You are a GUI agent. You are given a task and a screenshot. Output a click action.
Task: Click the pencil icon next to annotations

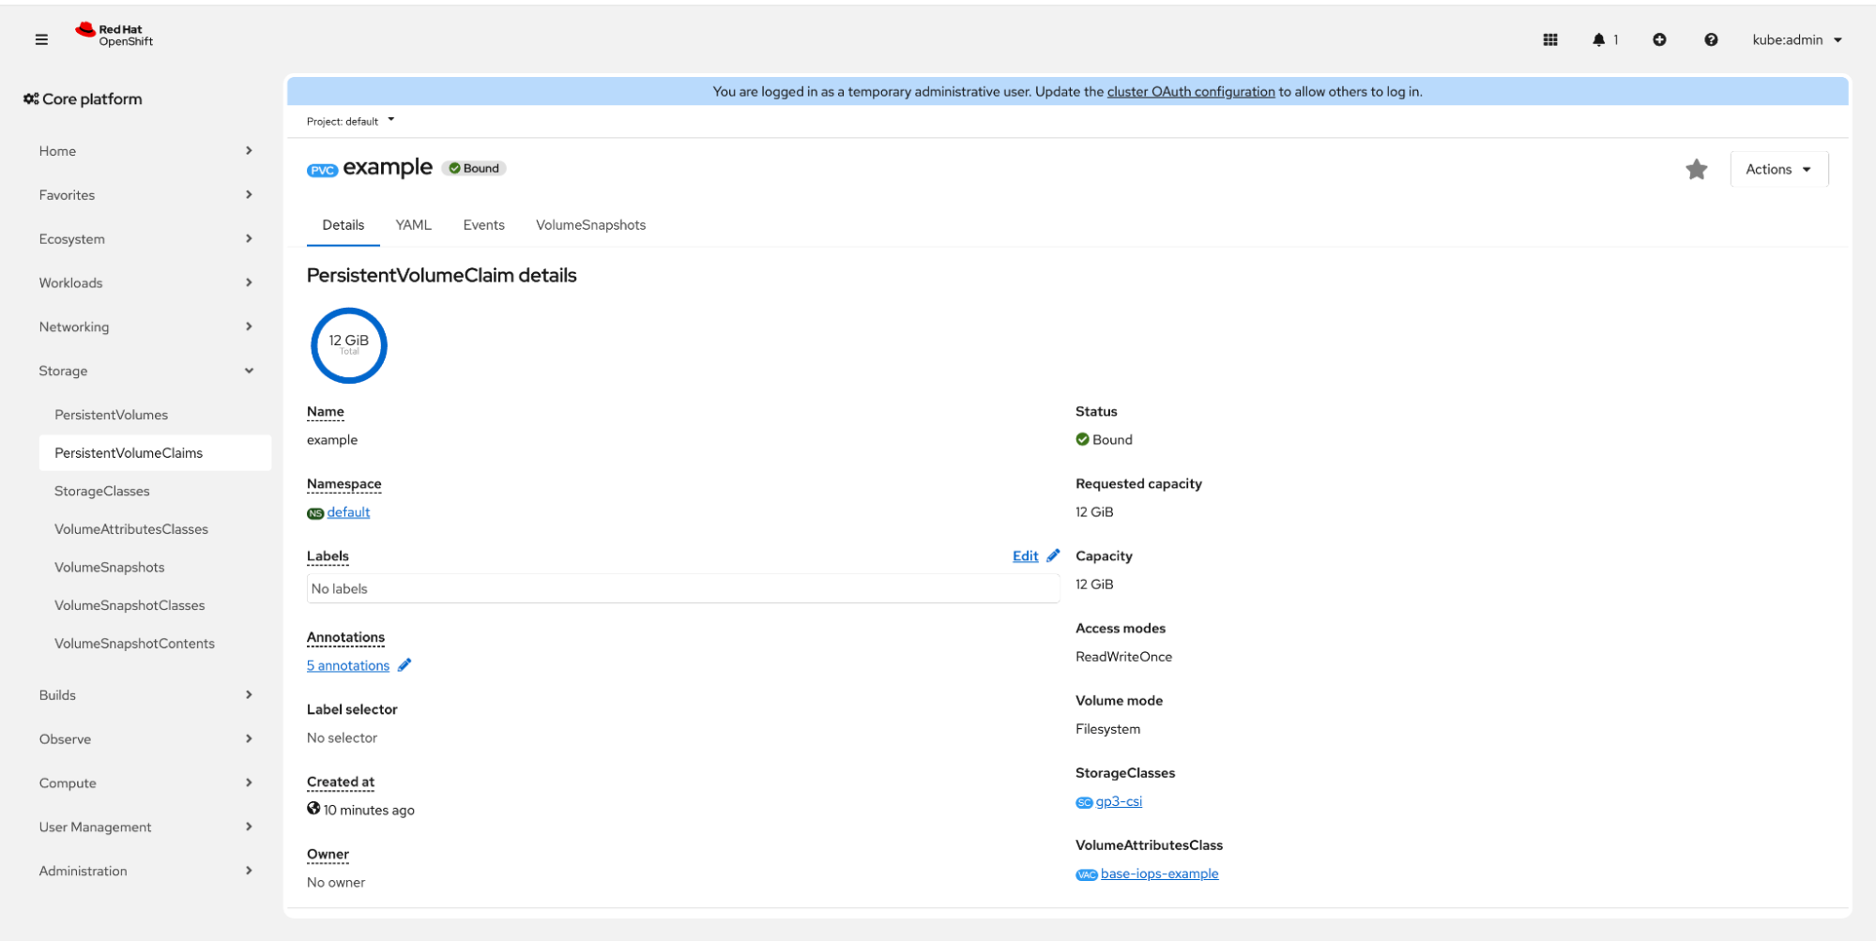404,665
